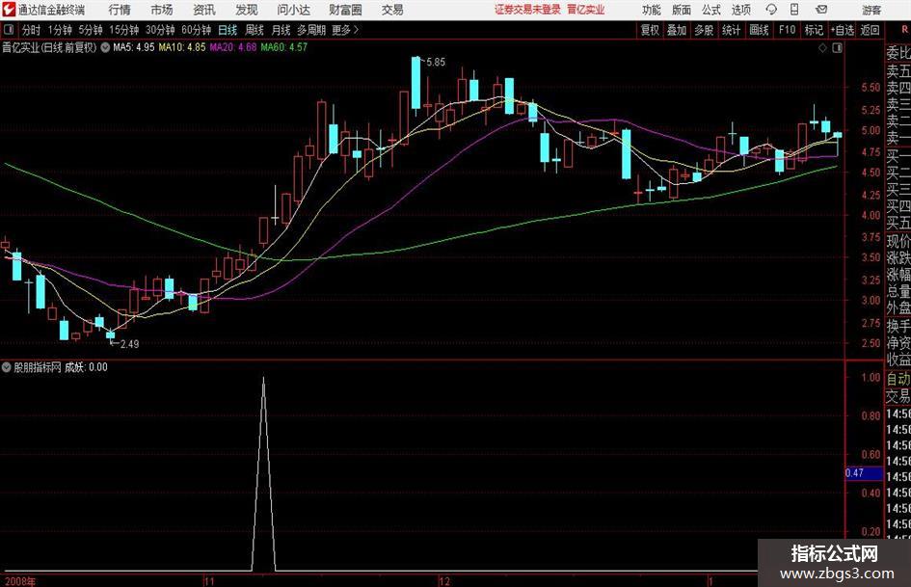This screenshot has width=911, height=587.
Task: Click the 换手 row in quote panel
Action: (898, 326)
